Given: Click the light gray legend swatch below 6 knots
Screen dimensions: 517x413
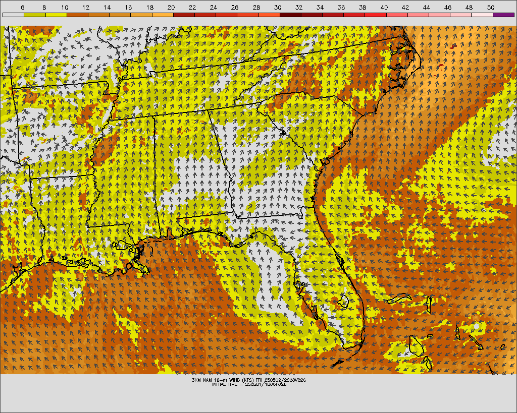Looking at the screenshot, I should [x=13, y=15].
